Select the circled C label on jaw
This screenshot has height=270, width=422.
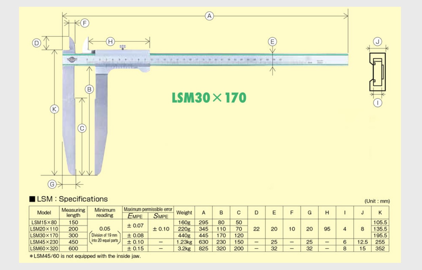(x=82, y=128)
